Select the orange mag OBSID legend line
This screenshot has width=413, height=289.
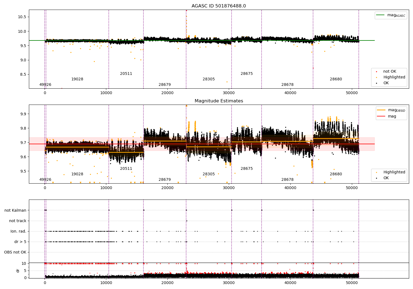[x=381, y=110]
